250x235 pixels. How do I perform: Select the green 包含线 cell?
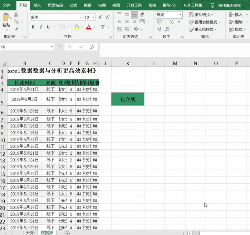pos(128,99)
